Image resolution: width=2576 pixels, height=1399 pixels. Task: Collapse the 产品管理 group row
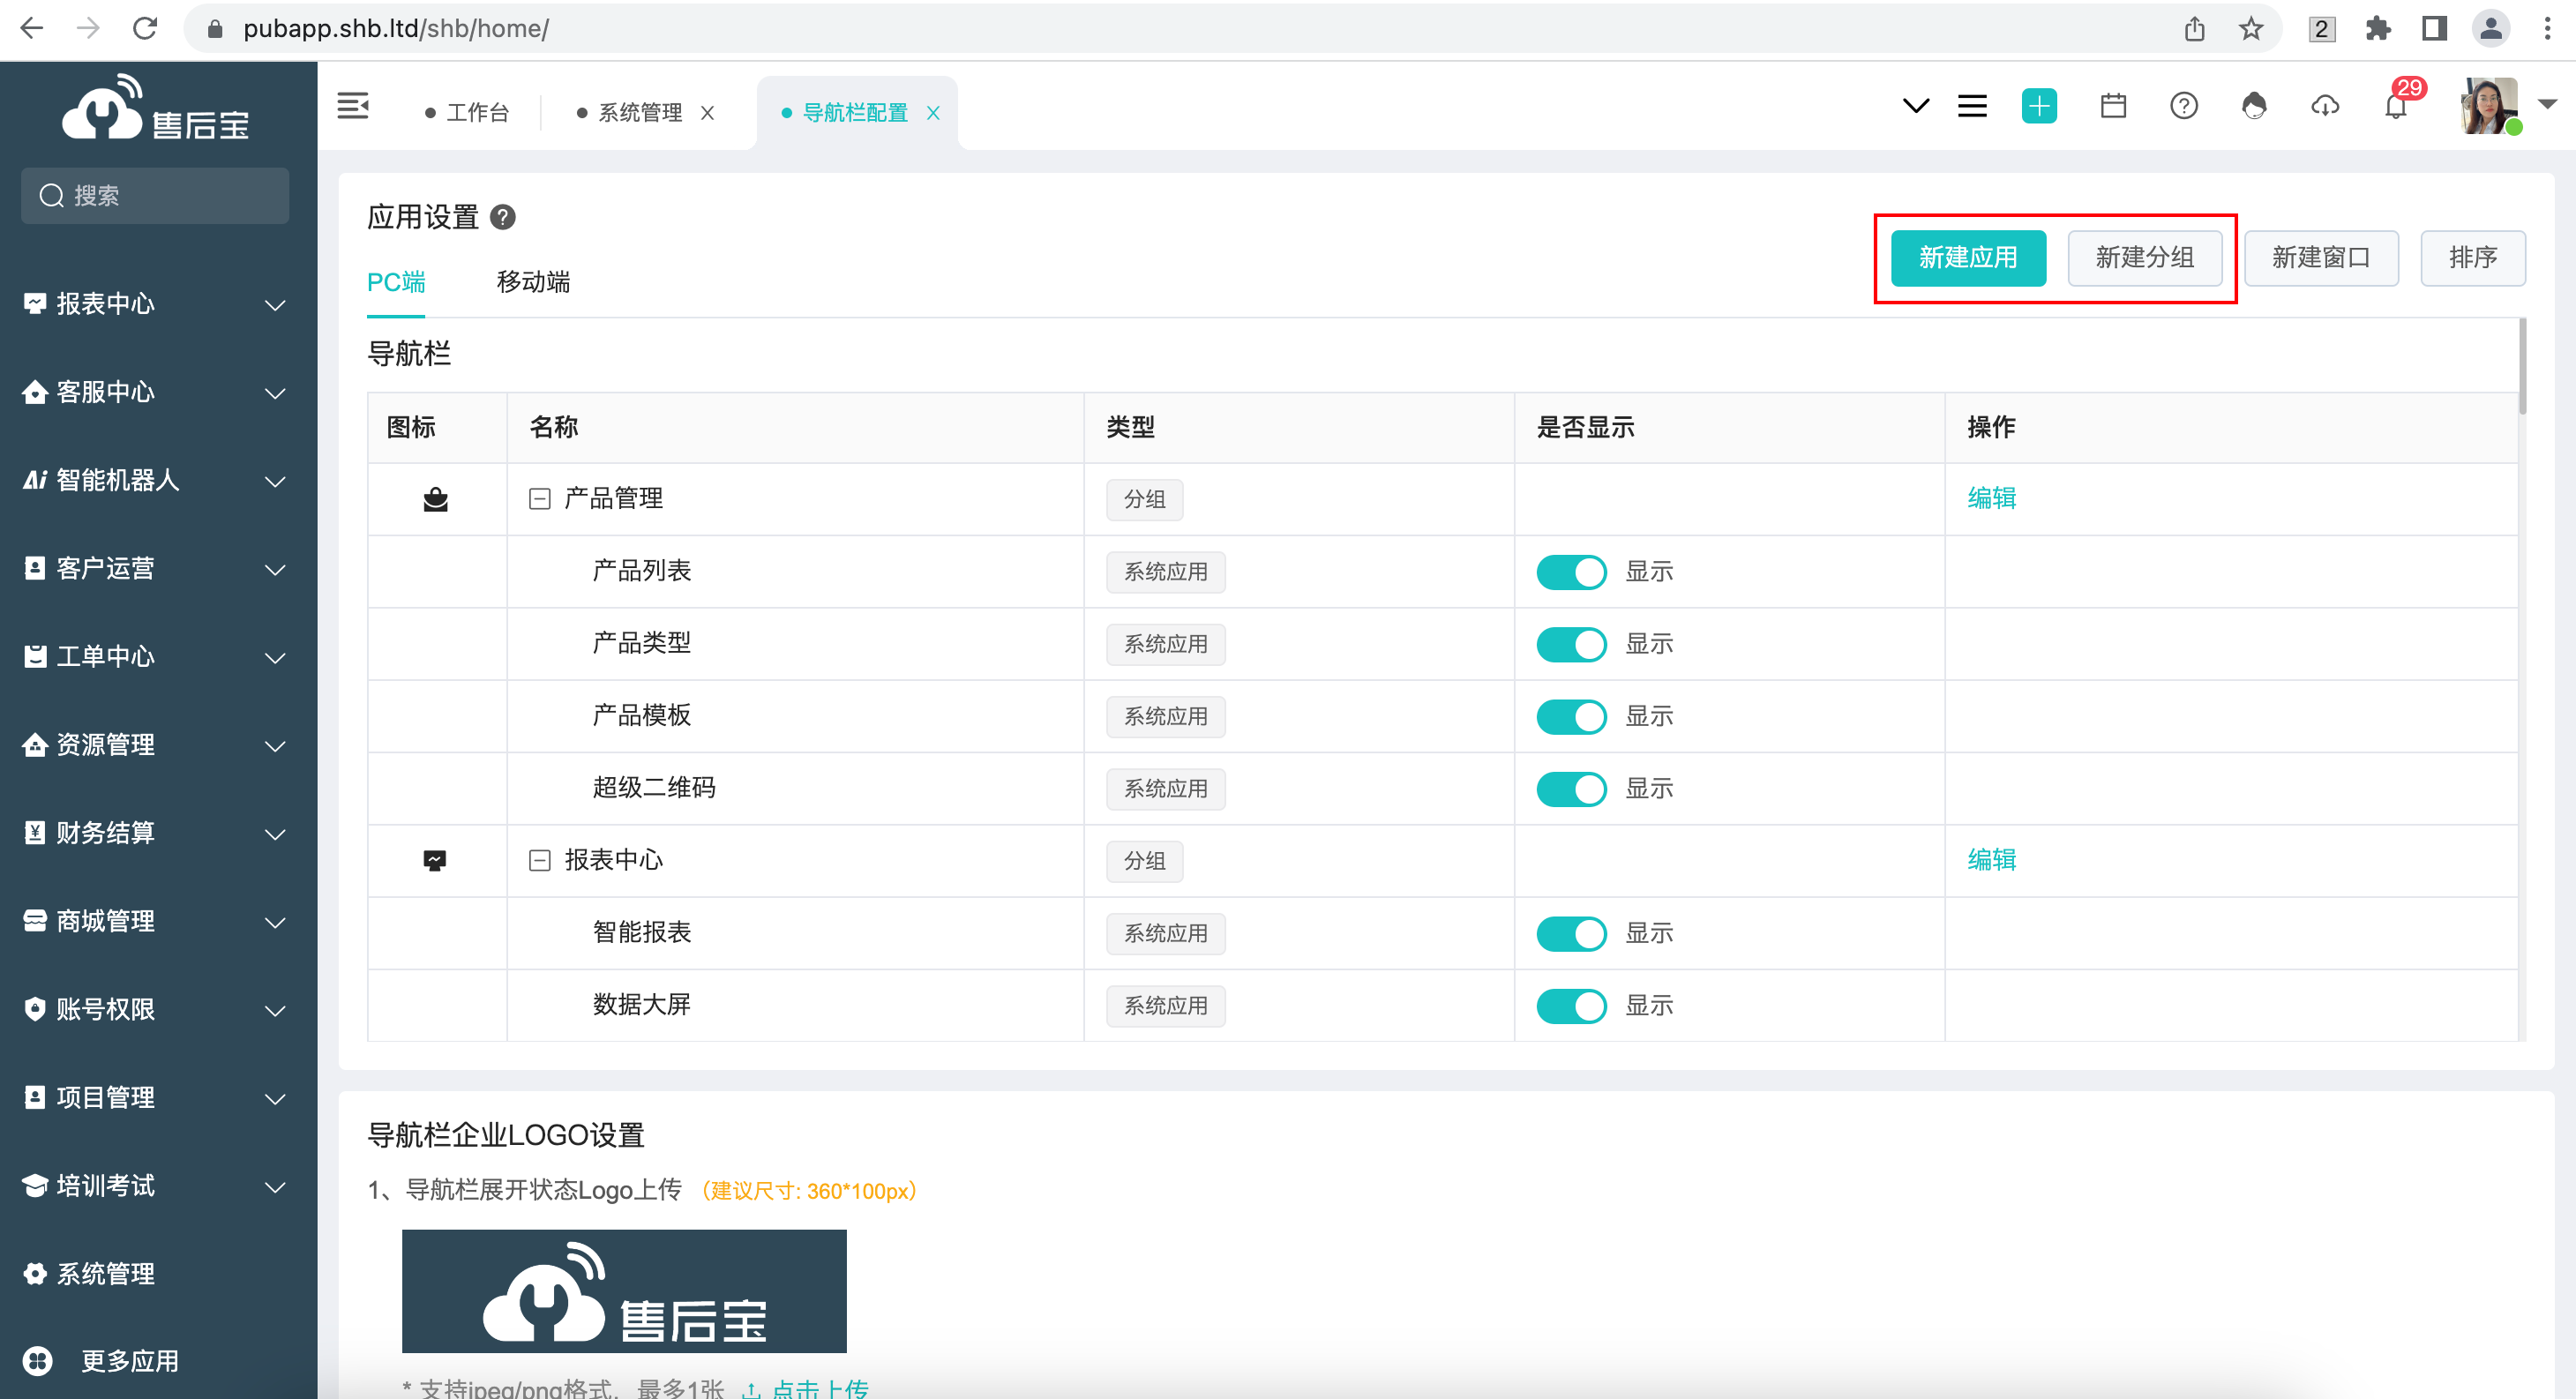pyautogui.click(x=539, y=499)
